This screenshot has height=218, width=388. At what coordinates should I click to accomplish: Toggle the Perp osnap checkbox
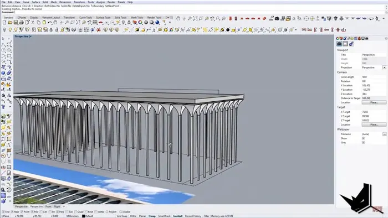click(58, 212)
